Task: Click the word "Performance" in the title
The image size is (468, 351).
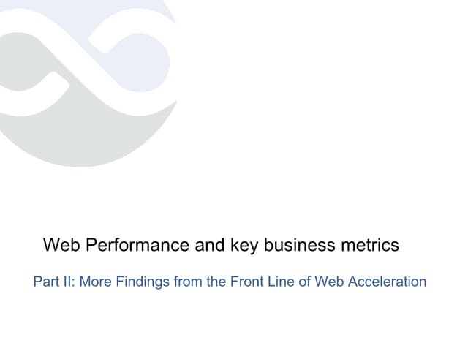Action: click(x=137, y=245)
